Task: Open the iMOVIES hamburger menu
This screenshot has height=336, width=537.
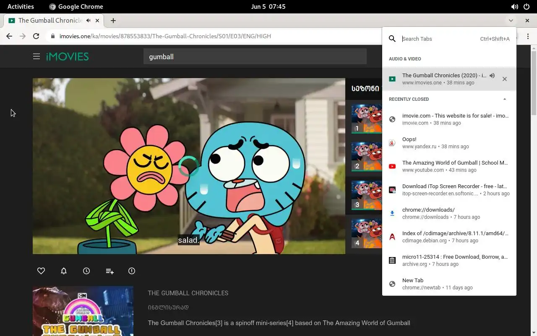Action: click(x=36, y=56)
